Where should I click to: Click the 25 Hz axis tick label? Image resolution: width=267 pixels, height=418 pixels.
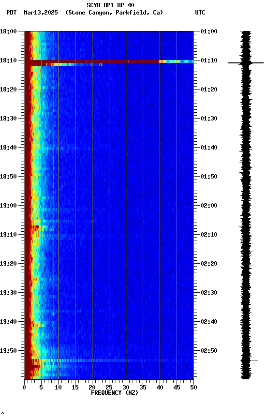pyautogui.click(x=109, y=388)
